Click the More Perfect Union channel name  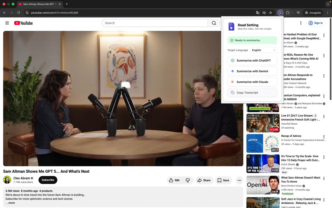[x=291, y=186]
